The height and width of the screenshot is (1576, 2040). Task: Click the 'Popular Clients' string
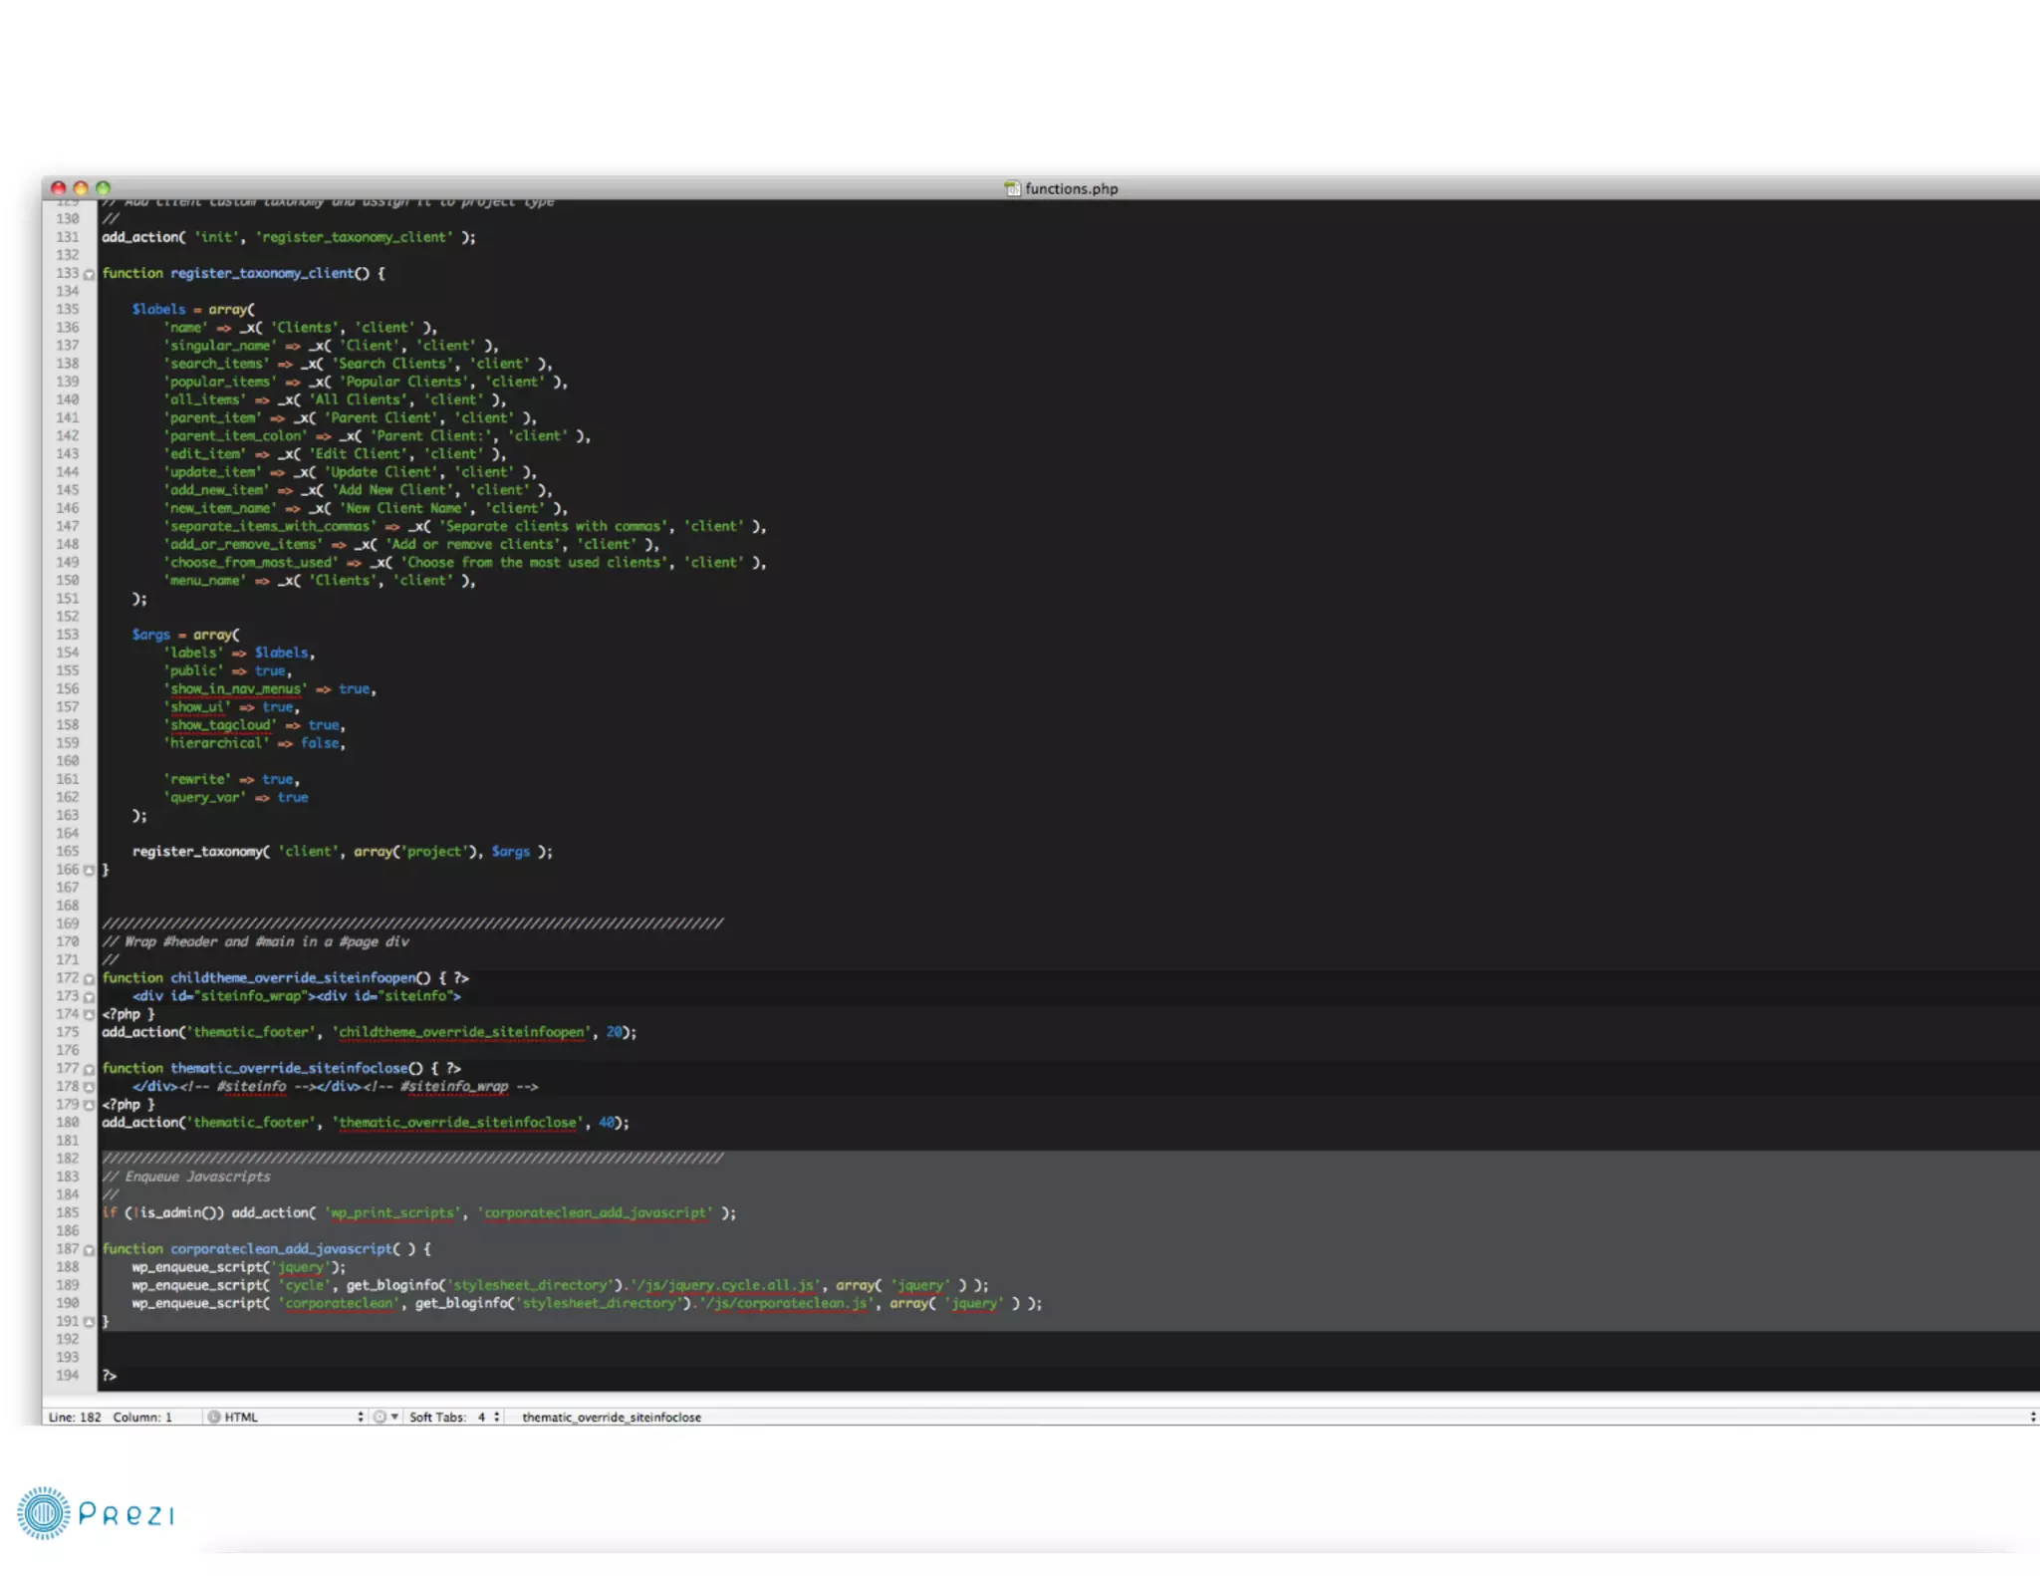pos(403,382)
